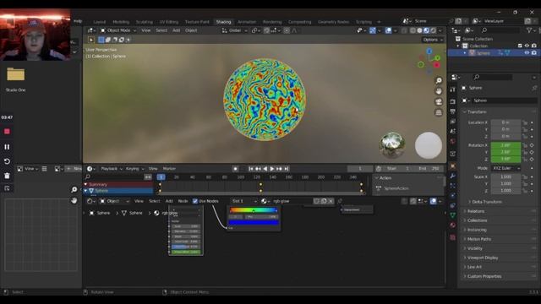Switch perspective/orthographic grid icon in viewport

click(439, 112)
